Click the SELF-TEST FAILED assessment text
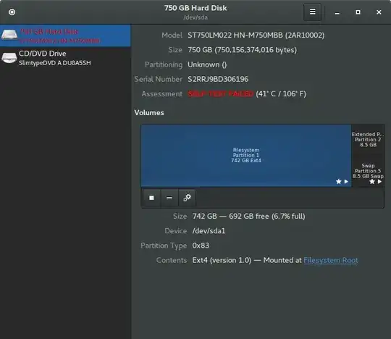The height and width of the screenshot is (339, 391). [220, 93]
